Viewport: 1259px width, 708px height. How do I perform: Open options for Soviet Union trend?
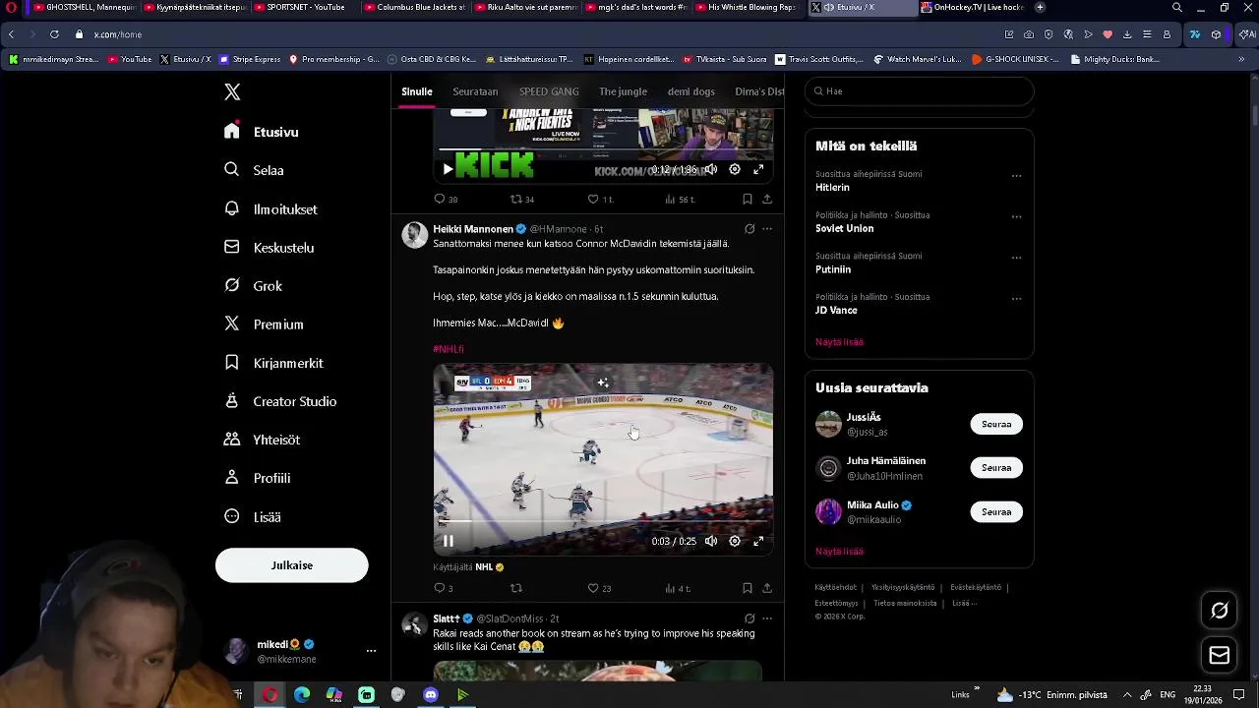(1016, 216)
